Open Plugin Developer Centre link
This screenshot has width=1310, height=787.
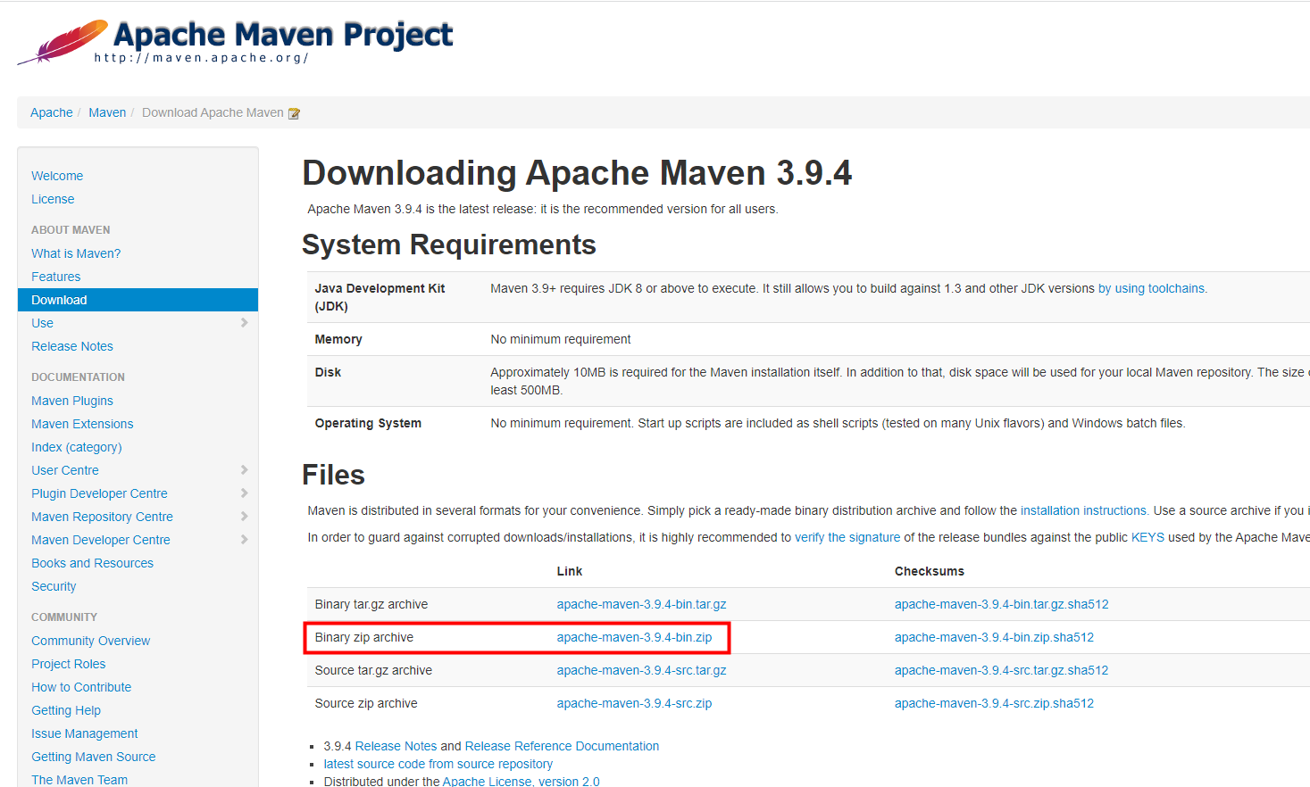[x=99, y=493]
